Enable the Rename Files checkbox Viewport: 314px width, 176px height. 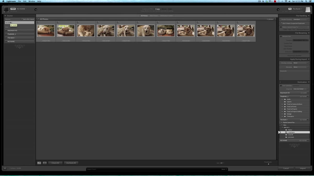tap(281, 36)
